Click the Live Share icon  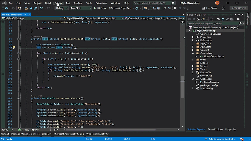coord(204,8)
